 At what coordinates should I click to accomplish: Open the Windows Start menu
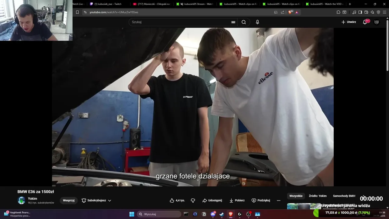[132, 214]
